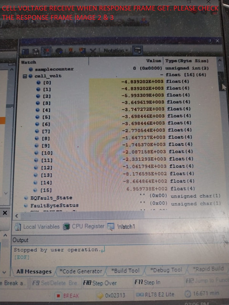Click the delete X icon in Watch toolbar

(x=93, y=51)
